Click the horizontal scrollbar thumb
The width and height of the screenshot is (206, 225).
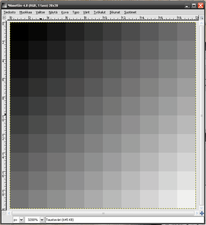pos(103,213)
